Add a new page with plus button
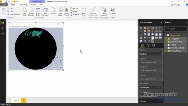 pos(23,100)
